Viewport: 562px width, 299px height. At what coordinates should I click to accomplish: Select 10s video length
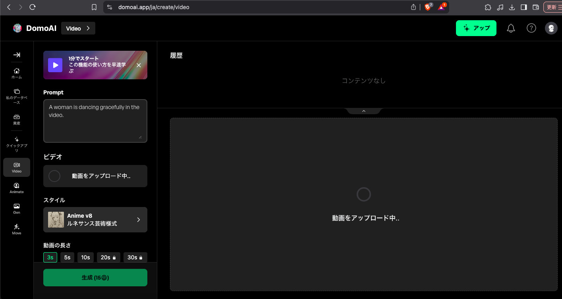85,257
